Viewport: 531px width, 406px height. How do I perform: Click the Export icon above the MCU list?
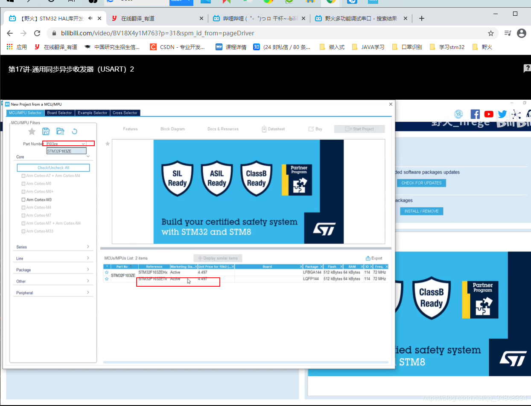tap(368, 258)
